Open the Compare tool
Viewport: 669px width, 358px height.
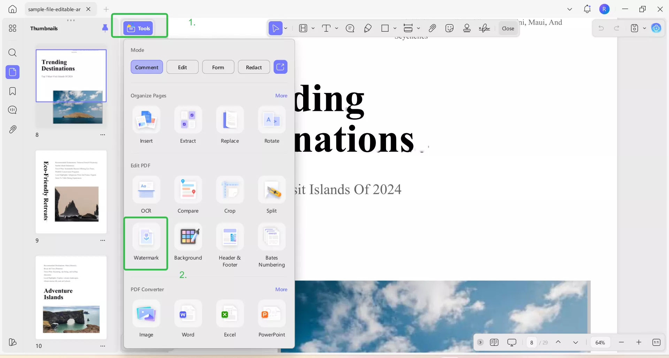pyautogui.click(x=188, y=195)
